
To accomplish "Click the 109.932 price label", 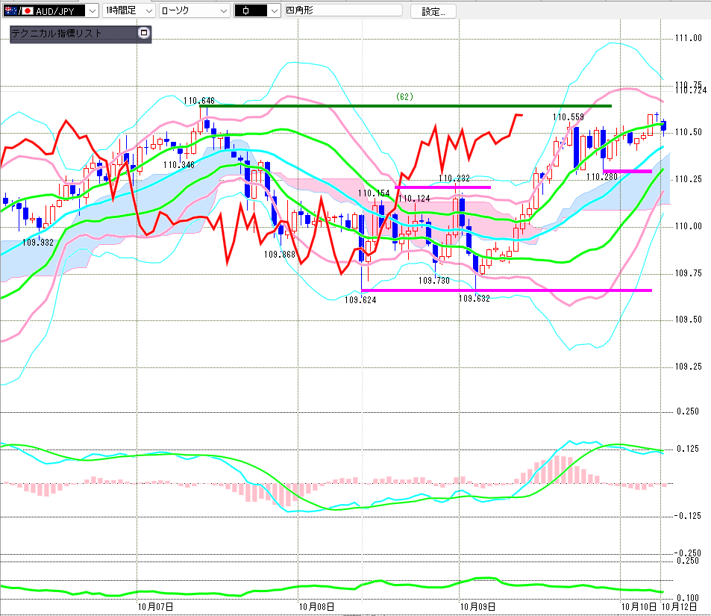I will pyautogui.click(x=38, y=243).
